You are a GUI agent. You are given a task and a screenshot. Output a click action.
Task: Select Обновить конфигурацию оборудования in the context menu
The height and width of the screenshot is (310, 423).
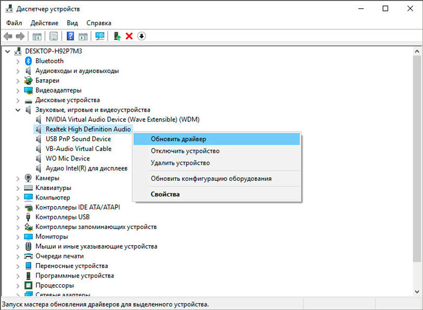pyautogui.click(x=217, y=178)
